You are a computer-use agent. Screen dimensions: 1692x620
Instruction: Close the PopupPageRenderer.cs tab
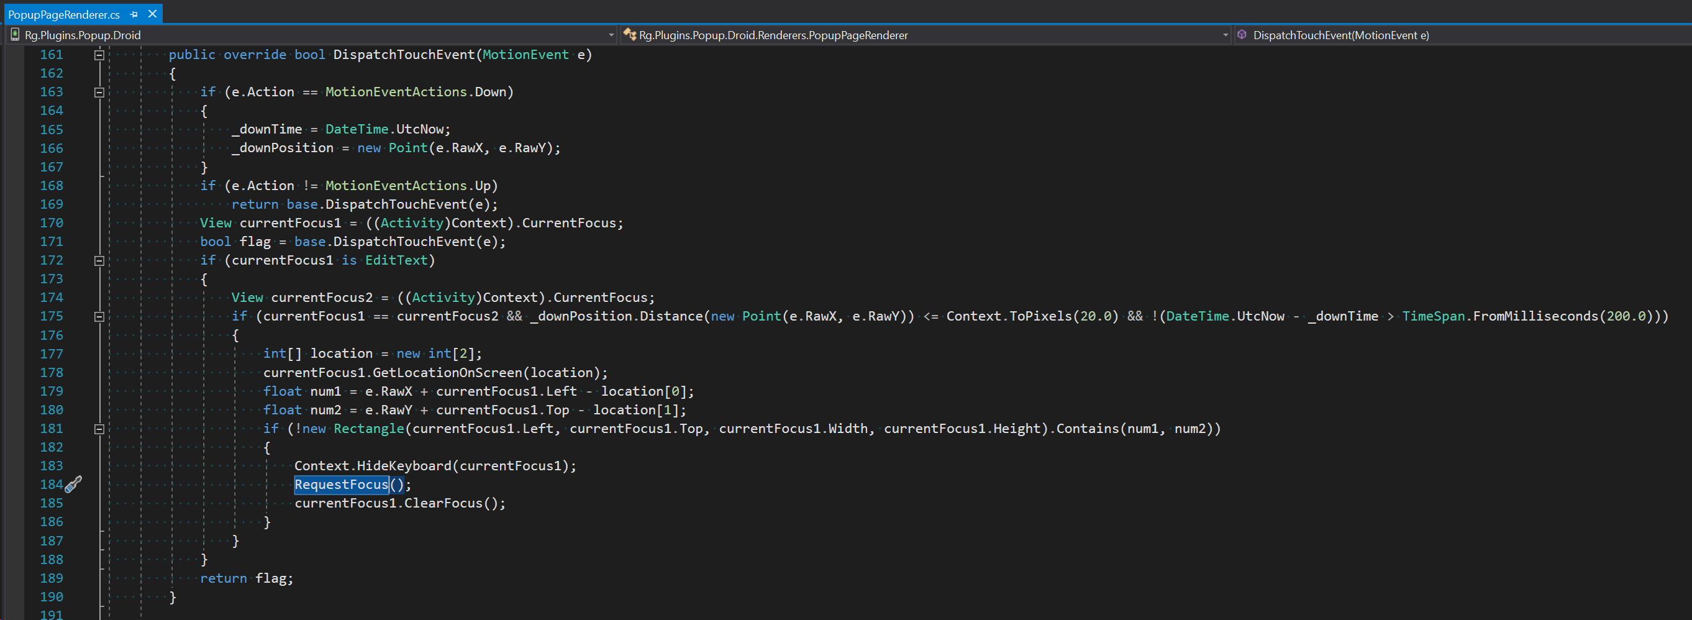click(152, 13)
